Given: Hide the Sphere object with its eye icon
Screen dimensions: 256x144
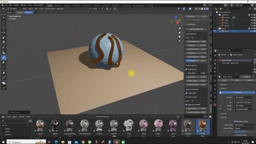Looking at the screenshot, I should (x=252, y=26).
